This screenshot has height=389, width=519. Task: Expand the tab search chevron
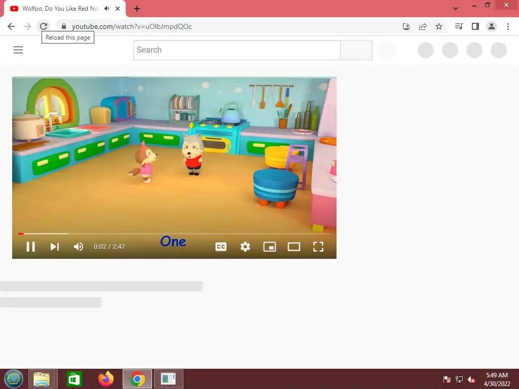click(x=456, y=9)
